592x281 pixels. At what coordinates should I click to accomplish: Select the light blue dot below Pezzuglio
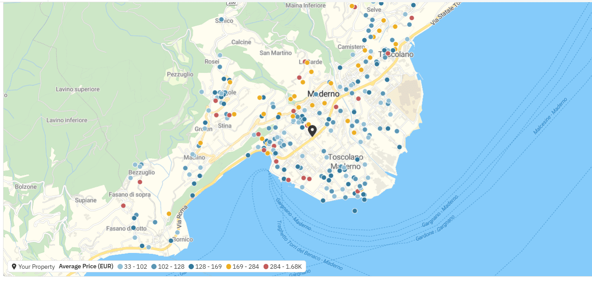pyautogui.click(x=202, y=92)
